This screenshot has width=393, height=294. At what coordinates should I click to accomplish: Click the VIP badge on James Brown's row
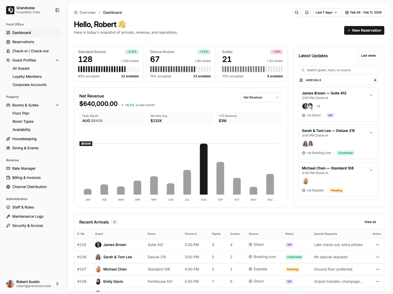[289, 244]
